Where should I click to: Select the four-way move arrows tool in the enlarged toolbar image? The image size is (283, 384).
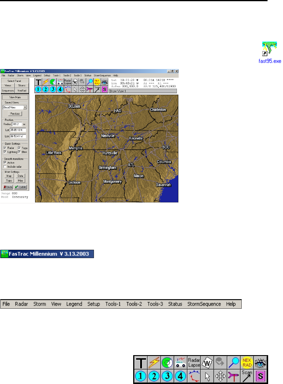221,376
